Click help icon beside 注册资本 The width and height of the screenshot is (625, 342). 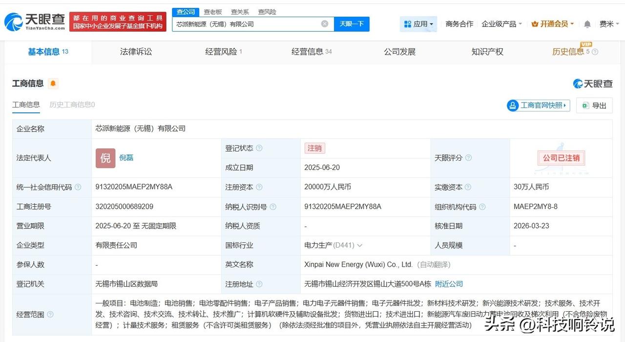click(259, 187)
